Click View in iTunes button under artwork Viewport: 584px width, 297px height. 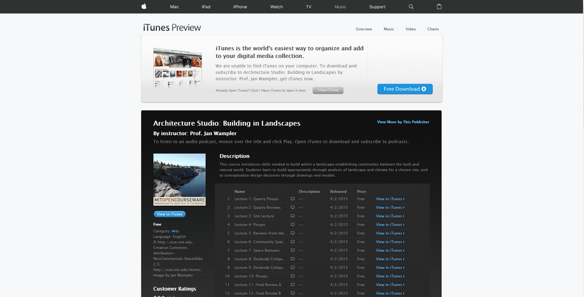[169, 214]
